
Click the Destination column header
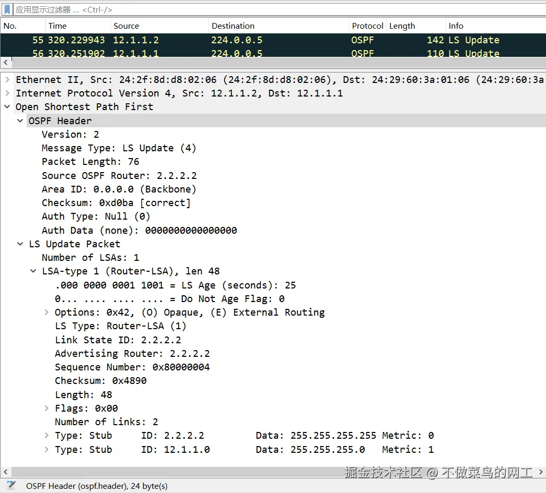pyautogui.click(x=233, y=26)
